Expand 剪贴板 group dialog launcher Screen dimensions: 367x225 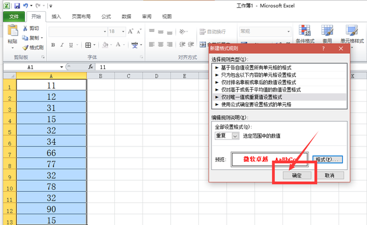[43, 57]
